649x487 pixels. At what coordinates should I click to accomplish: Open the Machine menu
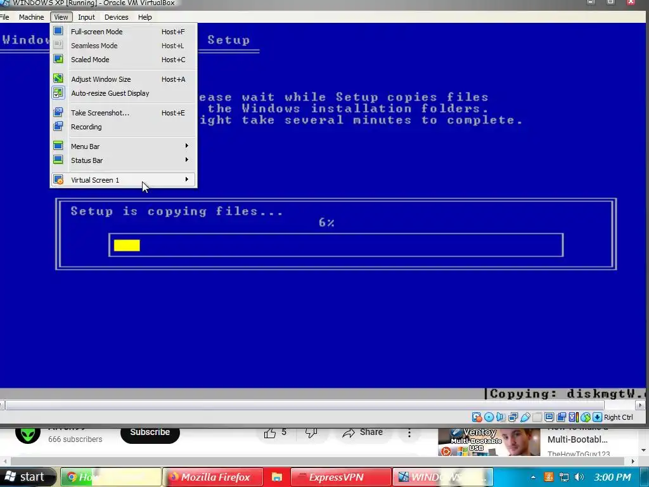tap(32, 17)
